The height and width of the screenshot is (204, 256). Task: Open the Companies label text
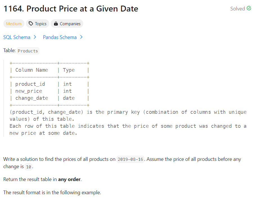point(70,24)
